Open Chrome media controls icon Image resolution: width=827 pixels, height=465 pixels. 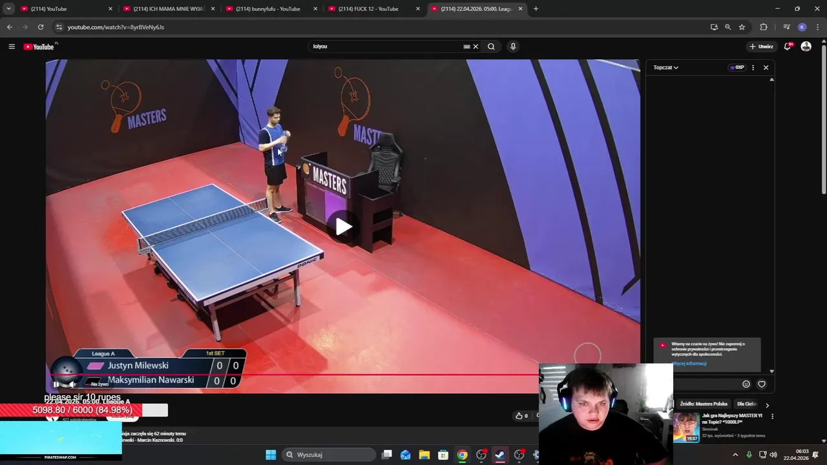pyautogui.click(x=786, y=27)
